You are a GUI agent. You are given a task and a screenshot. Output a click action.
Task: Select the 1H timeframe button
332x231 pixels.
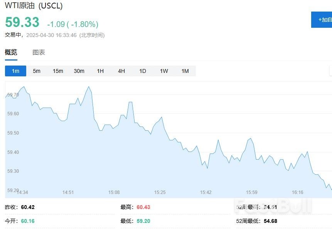pos(100,71)
